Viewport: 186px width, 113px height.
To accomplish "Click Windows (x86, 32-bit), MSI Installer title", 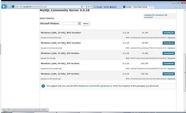I will click(61, 33).
